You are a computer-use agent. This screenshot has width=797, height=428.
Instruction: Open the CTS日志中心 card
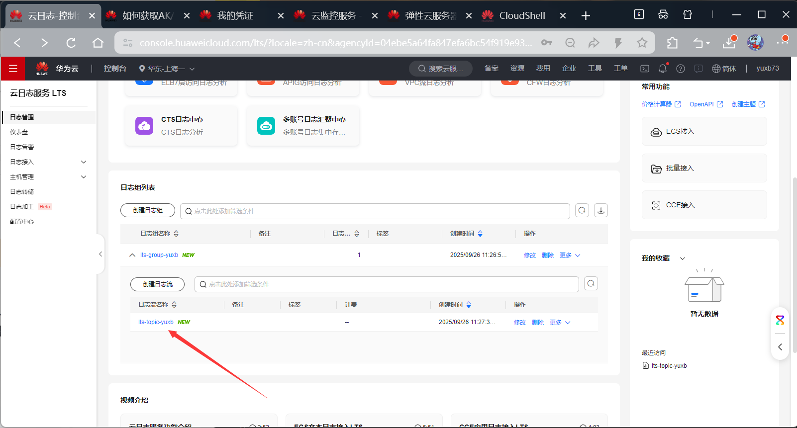click(x=181, y=126)
